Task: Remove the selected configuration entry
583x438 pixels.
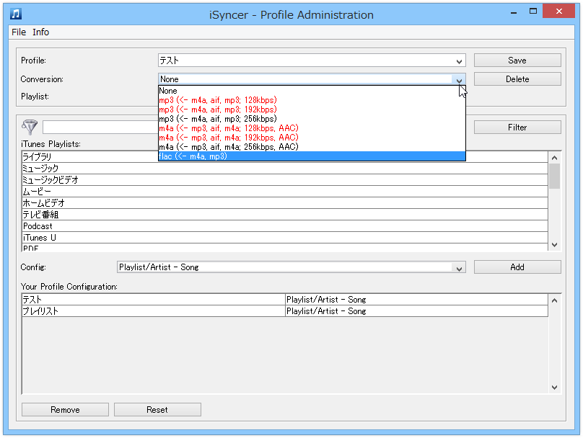Action: tap(65, 409)
